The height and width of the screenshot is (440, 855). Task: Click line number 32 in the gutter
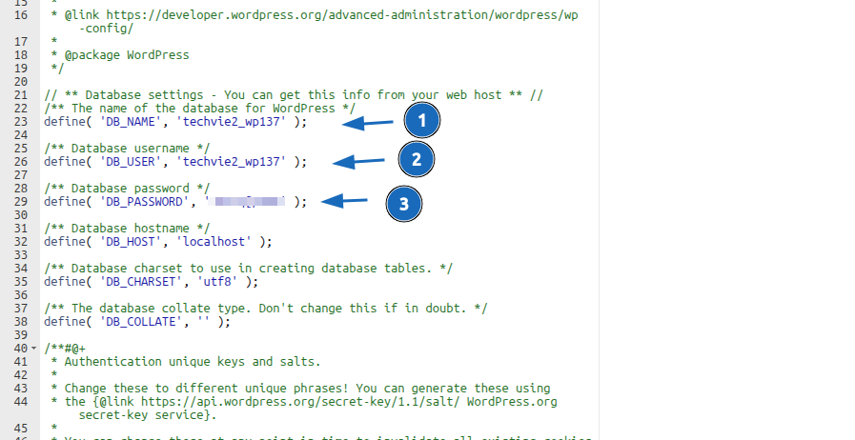22,242
